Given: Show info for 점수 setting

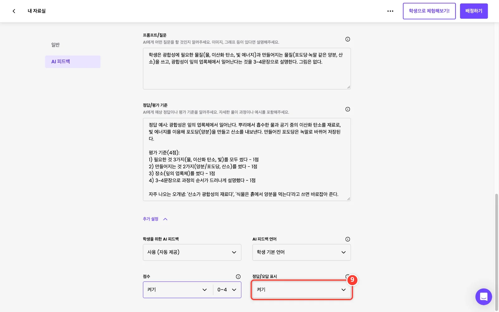Looking at the screenshot, I should point(238,277).
